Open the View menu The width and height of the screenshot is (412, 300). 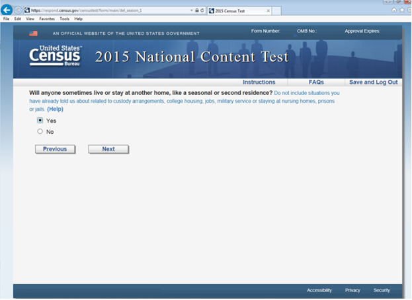[x=30, y=19]
